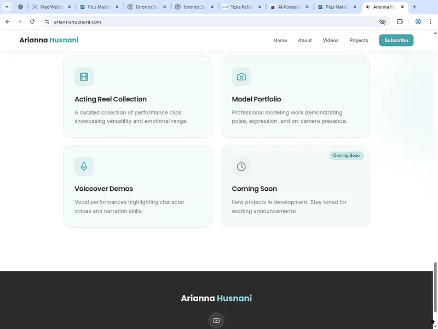
Task: Close the Free Website tab
Action: pos(70,7)
